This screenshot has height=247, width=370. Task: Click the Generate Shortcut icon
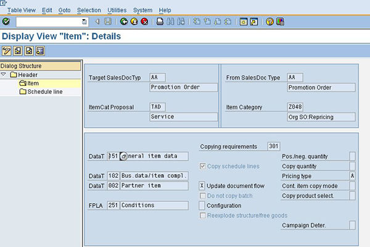click(254, 22)
